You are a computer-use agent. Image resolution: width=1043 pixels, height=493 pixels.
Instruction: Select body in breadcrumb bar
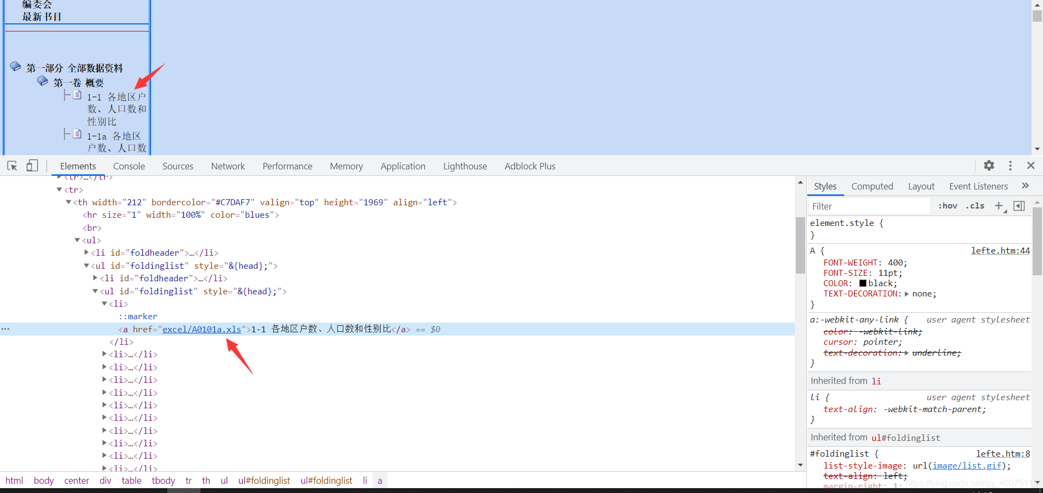pyautogui.click(x=43, y=481)
